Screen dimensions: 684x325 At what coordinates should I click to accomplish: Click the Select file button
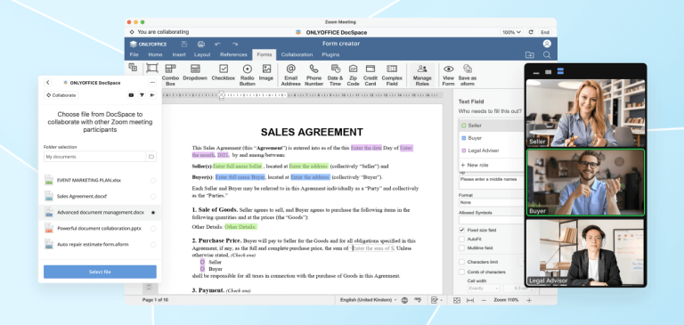coord(100,272)
